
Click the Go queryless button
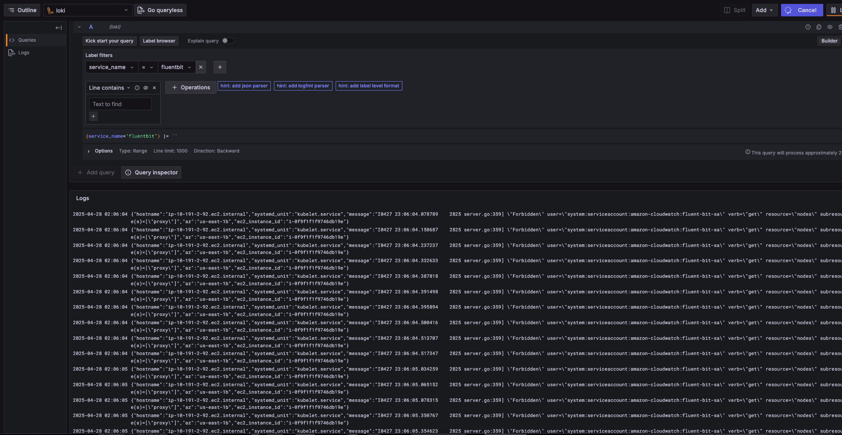tap(160, 10)
